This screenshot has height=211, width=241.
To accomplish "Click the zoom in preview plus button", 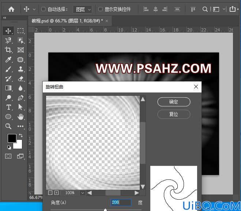I will tap(56, 193).
